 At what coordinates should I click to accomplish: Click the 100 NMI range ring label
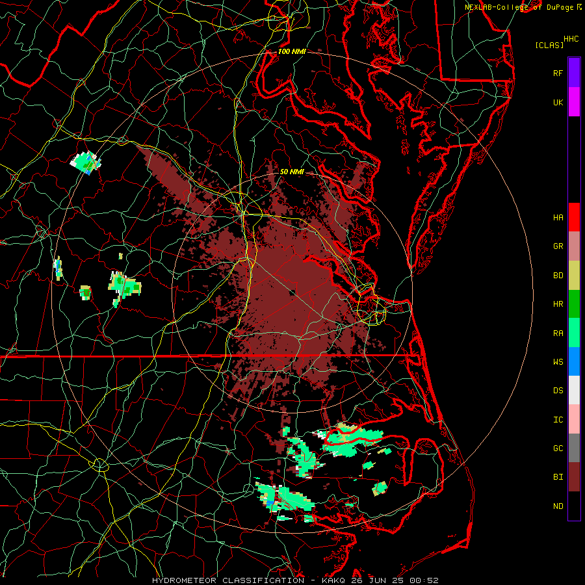click(x=292, y=51)
